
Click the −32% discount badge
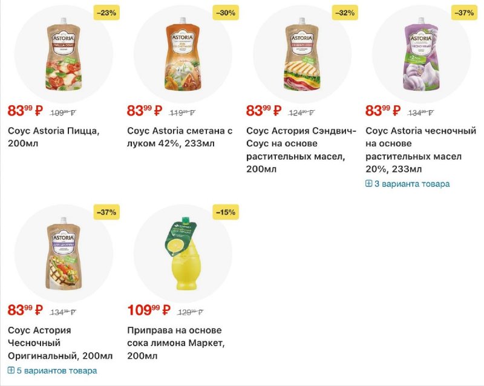pos(345,12)
